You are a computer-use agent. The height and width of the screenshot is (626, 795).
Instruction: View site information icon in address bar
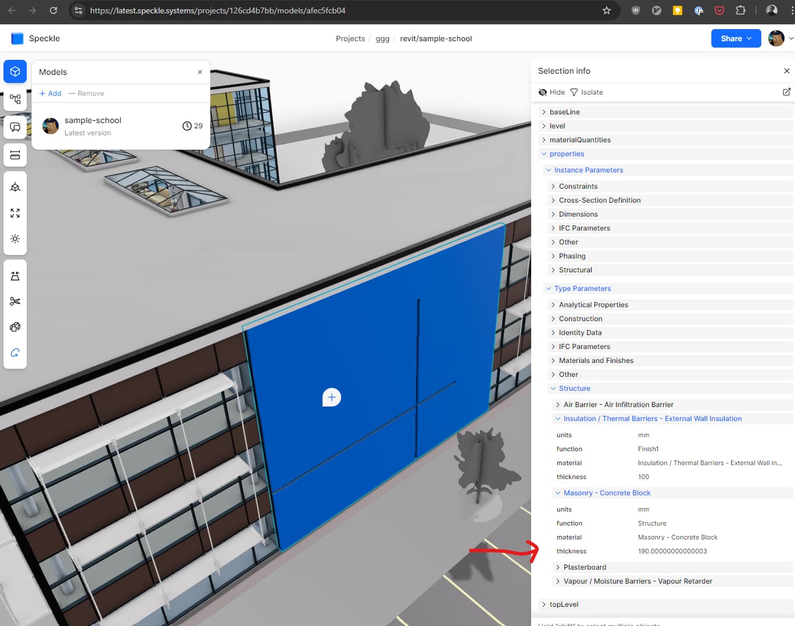tap(78, 10)
